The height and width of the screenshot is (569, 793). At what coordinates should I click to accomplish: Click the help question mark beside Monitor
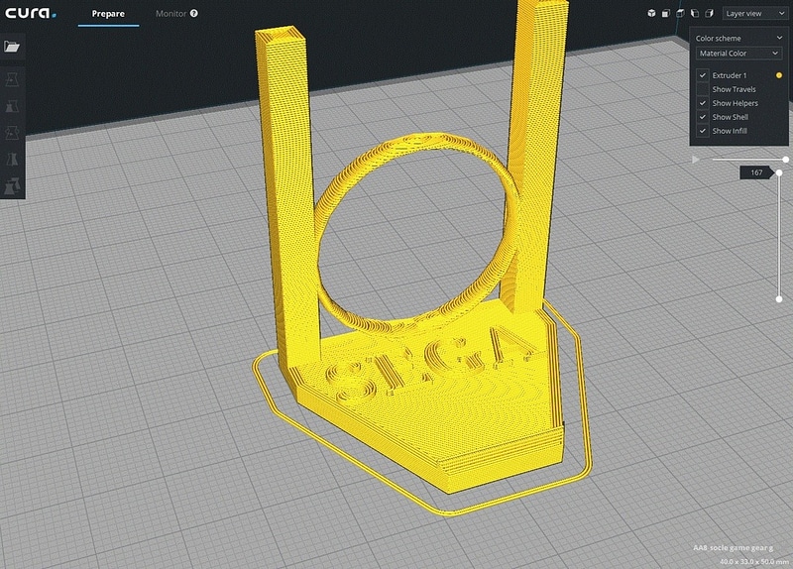193,14
